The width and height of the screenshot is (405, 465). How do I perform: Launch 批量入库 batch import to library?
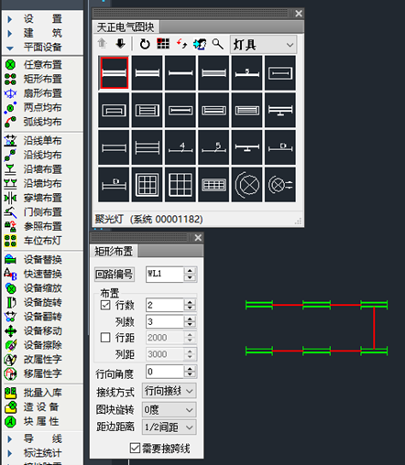click(34, 393)
